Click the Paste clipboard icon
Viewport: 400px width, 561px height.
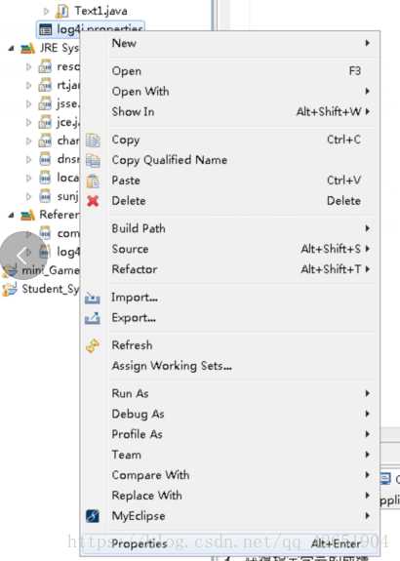[x=93, y=181]
